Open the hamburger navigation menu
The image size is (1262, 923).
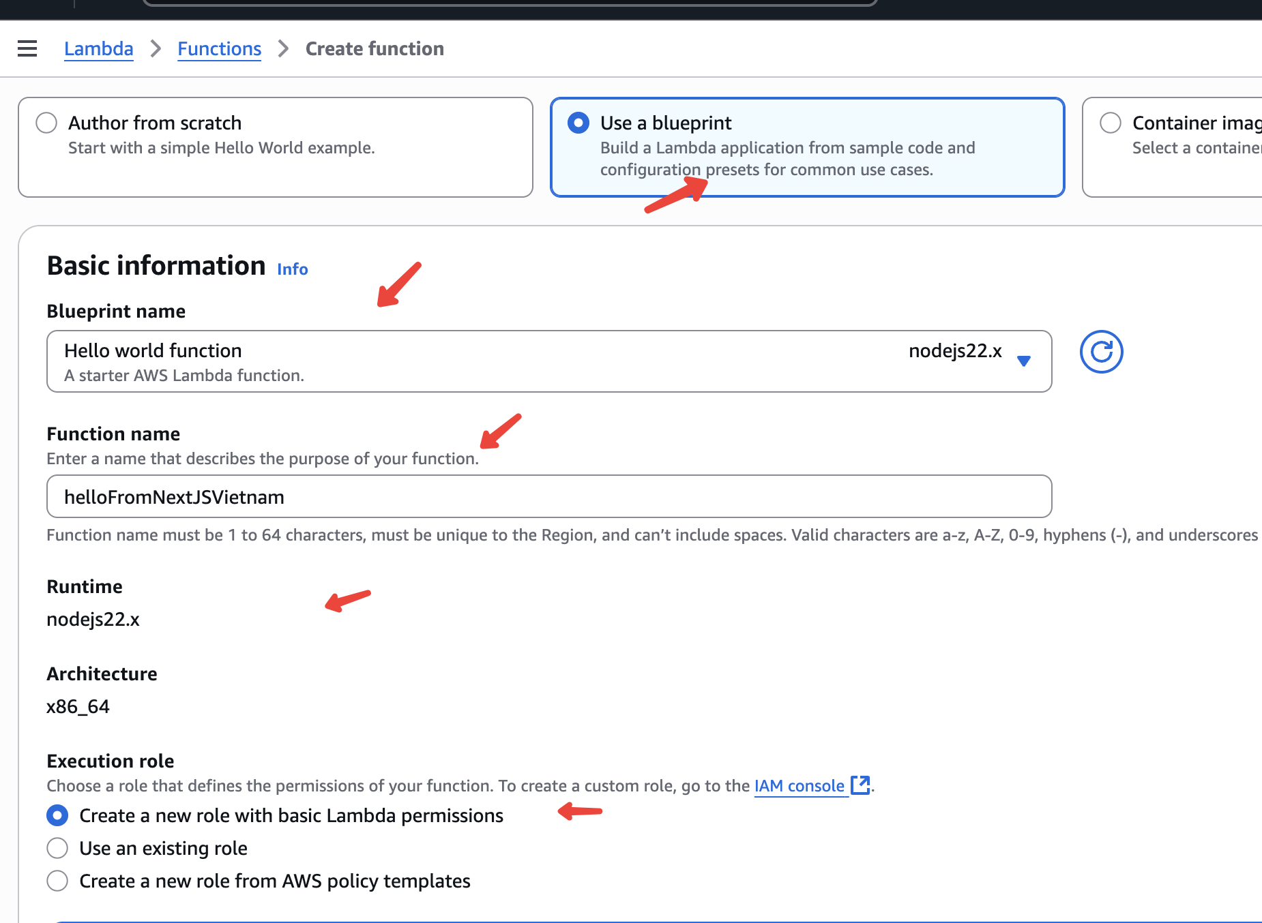click(x=27, y=49)
